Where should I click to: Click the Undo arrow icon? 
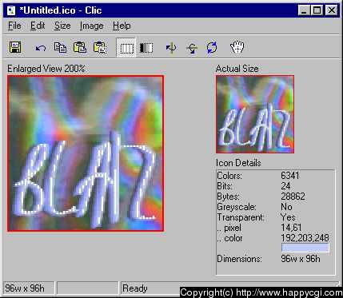coord(41,48)
